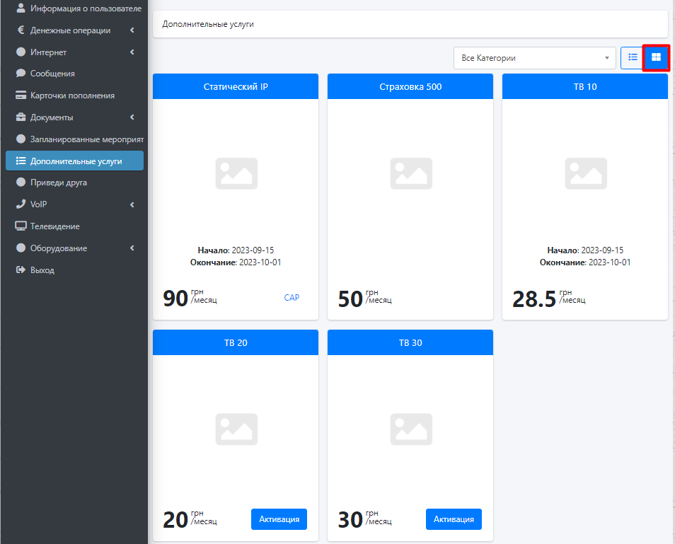Screen dimensions: 675x544
Task: Click the CAP link on Статический IP
Action: (x=292, y=298)
